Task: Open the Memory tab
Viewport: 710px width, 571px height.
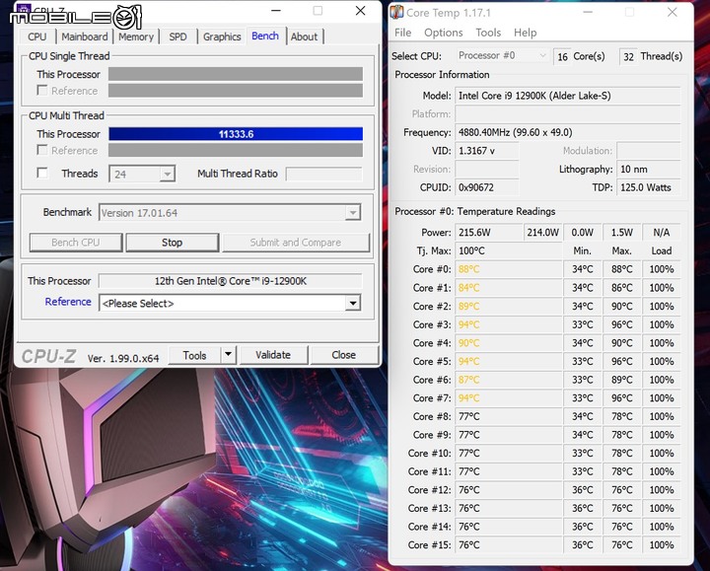Action: pos(136,36)
